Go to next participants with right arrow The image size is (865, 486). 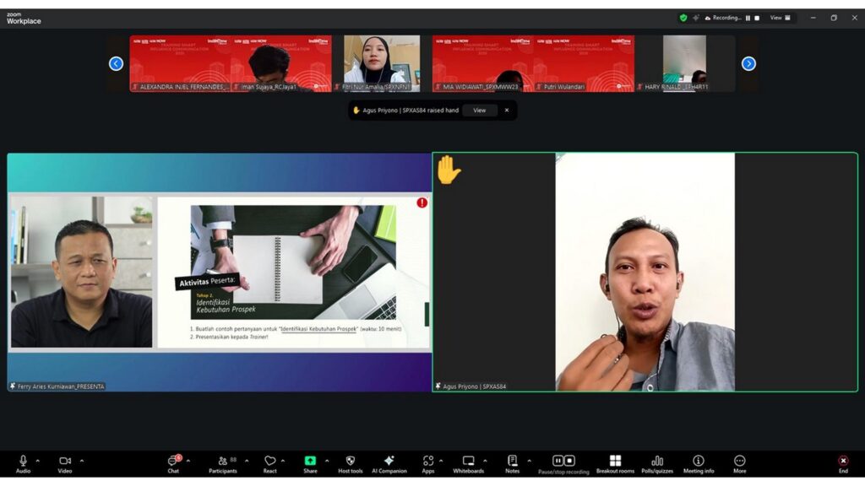point(748,64)
